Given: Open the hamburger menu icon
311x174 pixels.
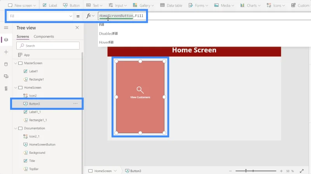Looking at the screenshot, I should click(6, 28).
